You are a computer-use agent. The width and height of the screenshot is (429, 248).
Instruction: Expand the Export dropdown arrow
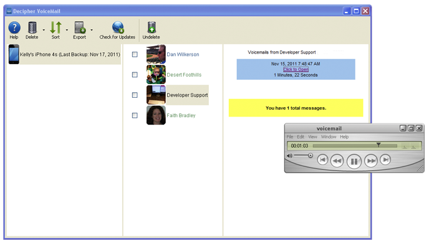92,30
